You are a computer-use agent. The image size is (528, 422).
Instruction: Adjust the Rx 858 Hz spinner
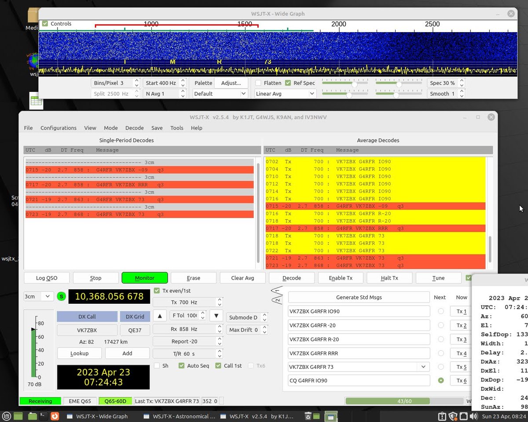coord(219,329)
